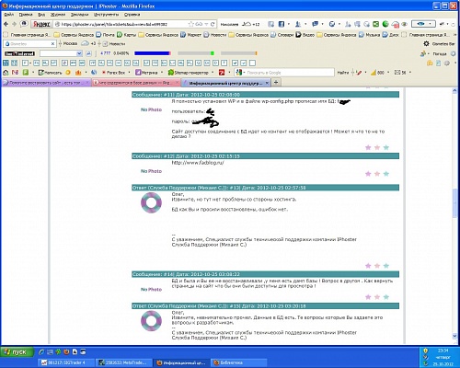Open the Видео bookmark
This screenshot has height=368, width=460.
click(305, 35)
